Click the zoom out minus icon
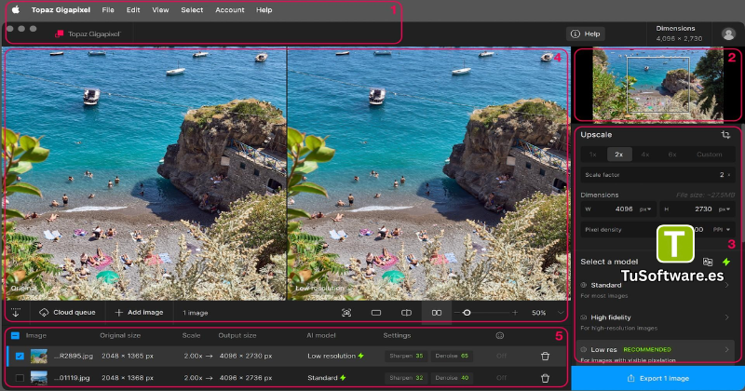This screenshot has width=745, height=391. pyautogui.click(x=457, y=313)
